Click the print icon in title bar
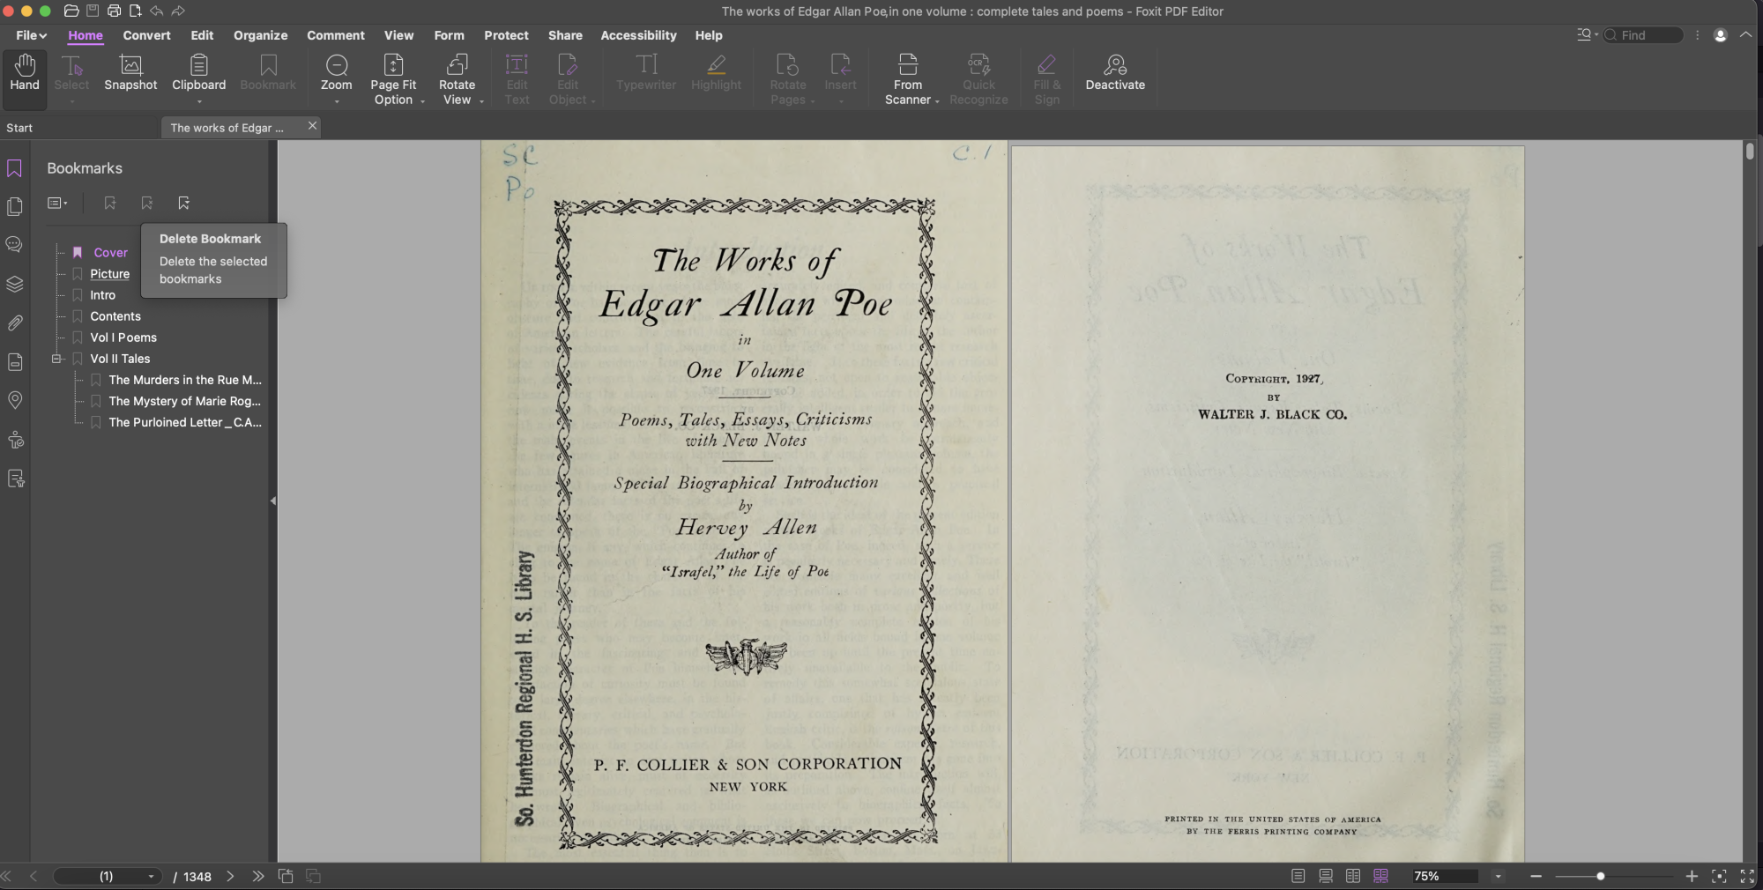The height and width of the screenshot is (890, 1763). pyautogui.click(x=114, y=11)
